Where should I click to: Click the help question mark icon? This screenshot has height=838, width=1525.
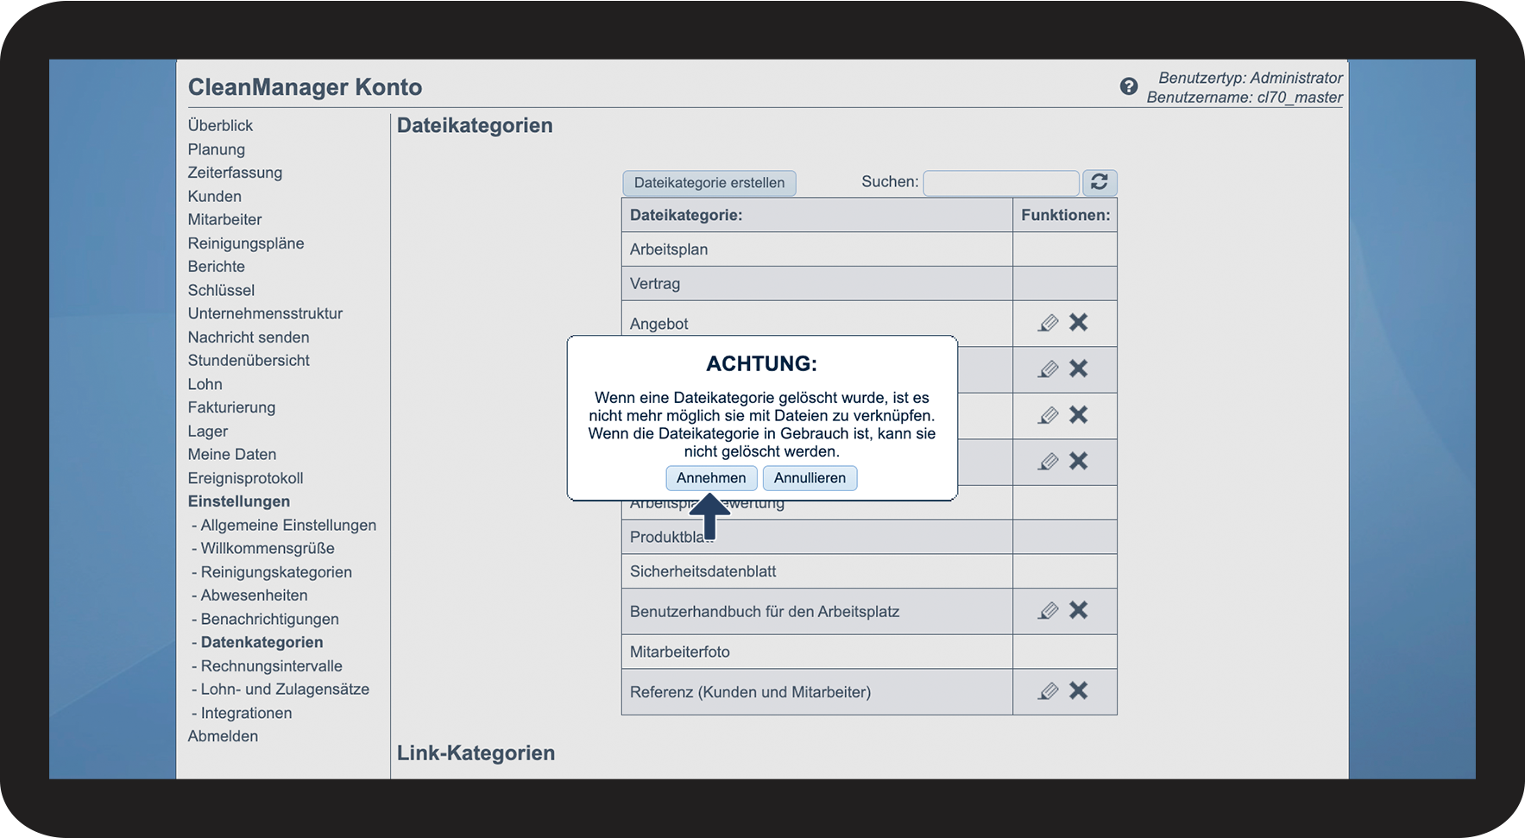point(1128,86)
